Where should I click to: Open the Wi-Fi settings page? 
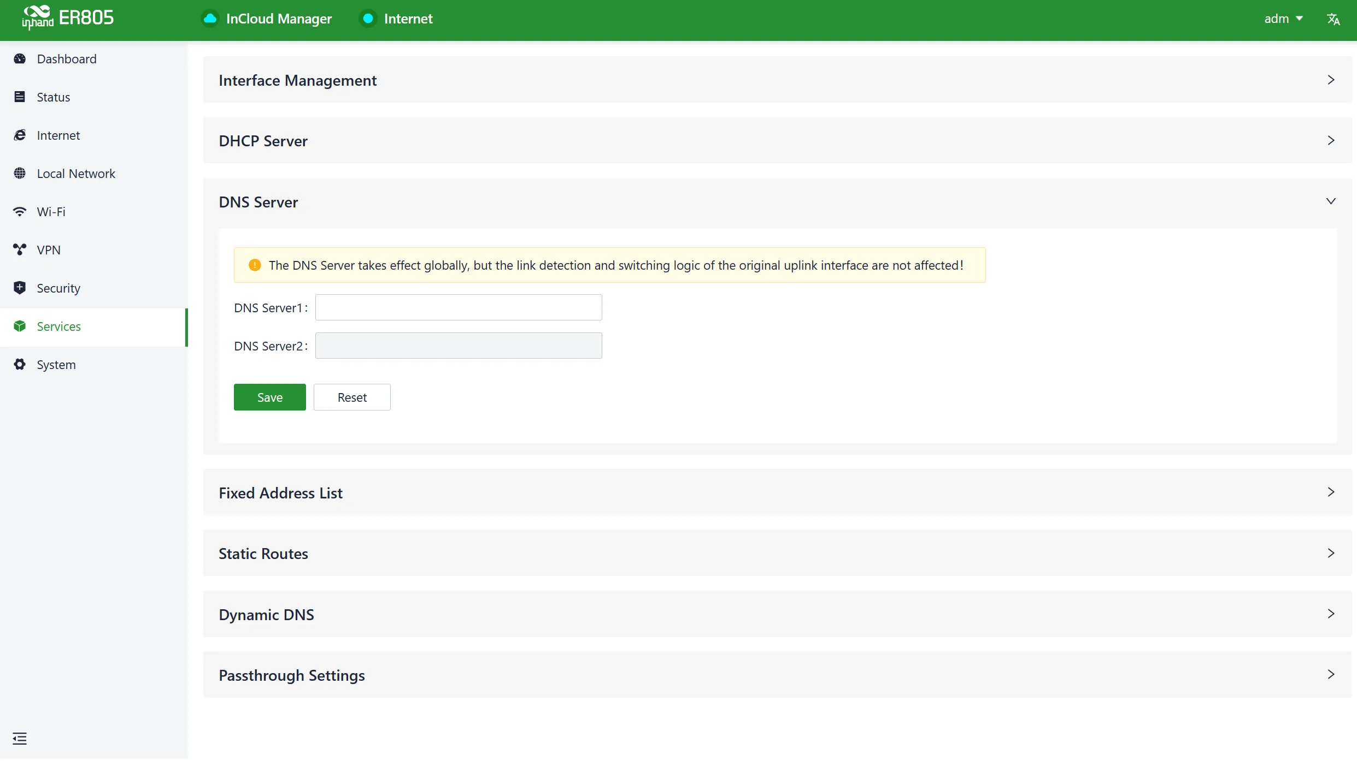click(x=93, y=211)
